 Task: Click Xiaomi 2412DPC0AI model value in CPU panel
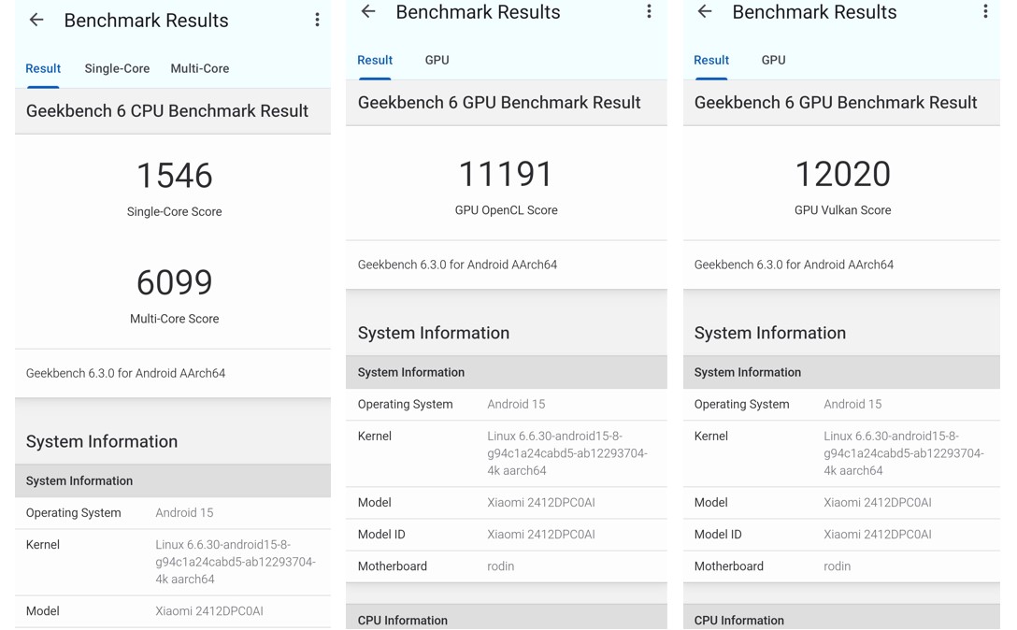tap(209, 611)
